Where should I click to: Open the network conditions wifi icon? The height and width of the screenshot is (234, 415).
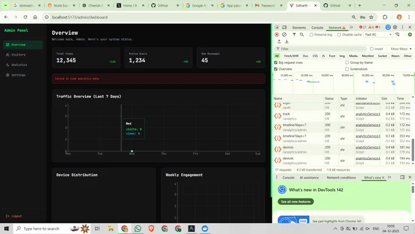397,34
